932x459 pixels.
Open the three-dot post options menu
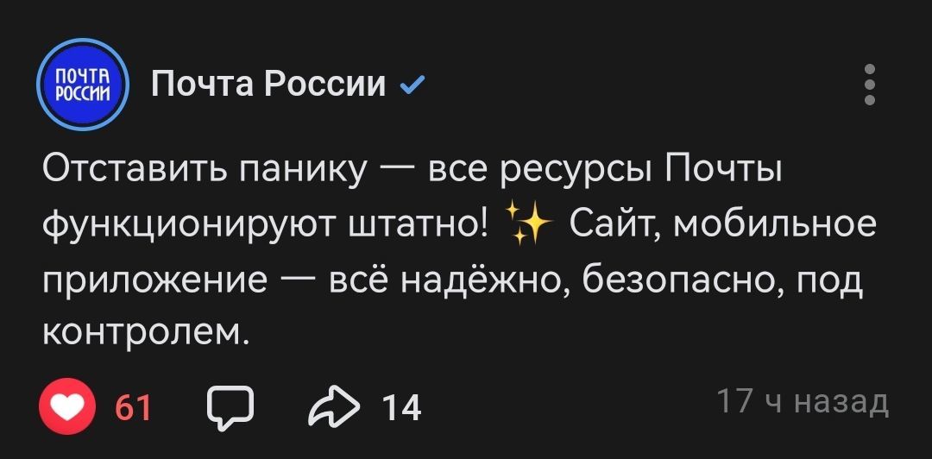pos(870,85)
